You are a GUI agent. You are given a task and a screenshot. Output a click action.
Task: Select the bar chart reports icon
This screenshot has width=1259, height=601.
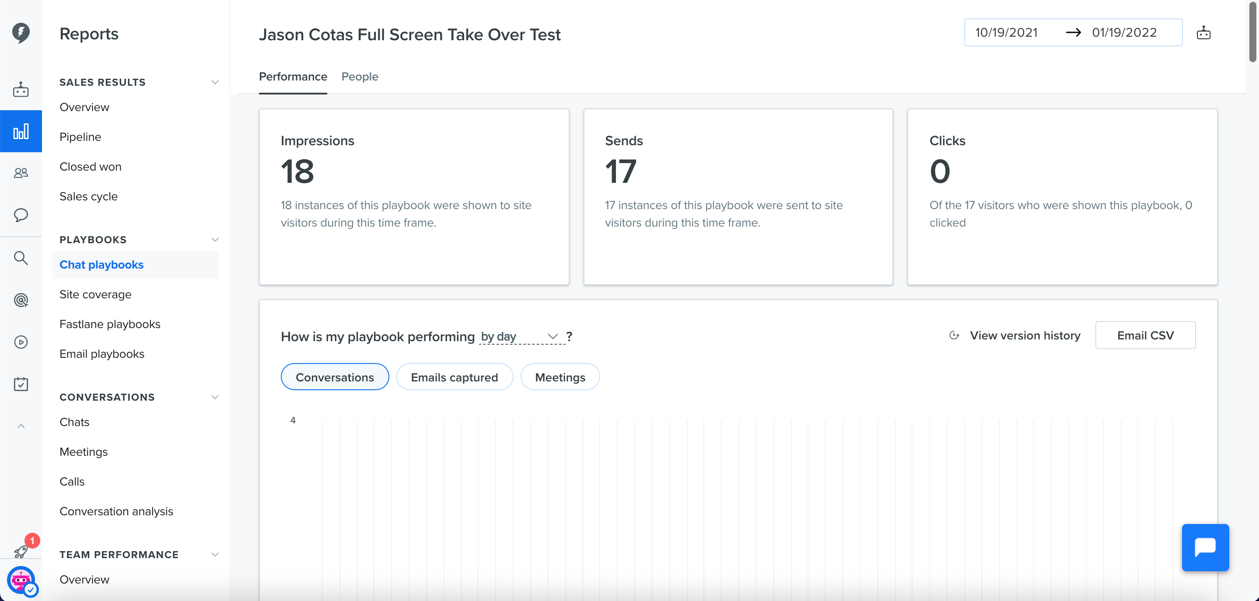[21, 131]
